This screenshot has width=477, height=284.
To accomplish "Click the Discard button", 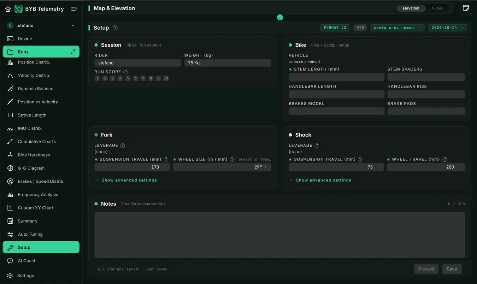I will (x=426, y=269).
